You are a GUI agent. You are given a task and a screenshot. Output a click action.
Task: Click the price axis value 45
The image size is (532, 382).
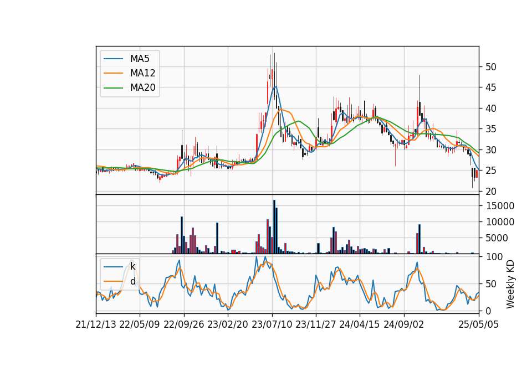[490, 87]
